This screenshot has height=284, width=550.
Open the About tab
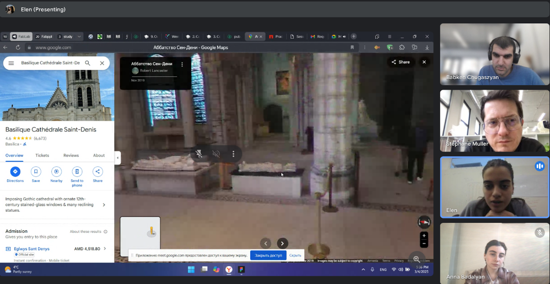pyautogui.click(x=99, y=156)
